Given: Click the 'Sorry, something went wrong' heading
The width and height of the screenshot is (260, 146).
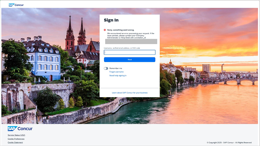Looking at the screenshot, I should click(x=121, y=30).
